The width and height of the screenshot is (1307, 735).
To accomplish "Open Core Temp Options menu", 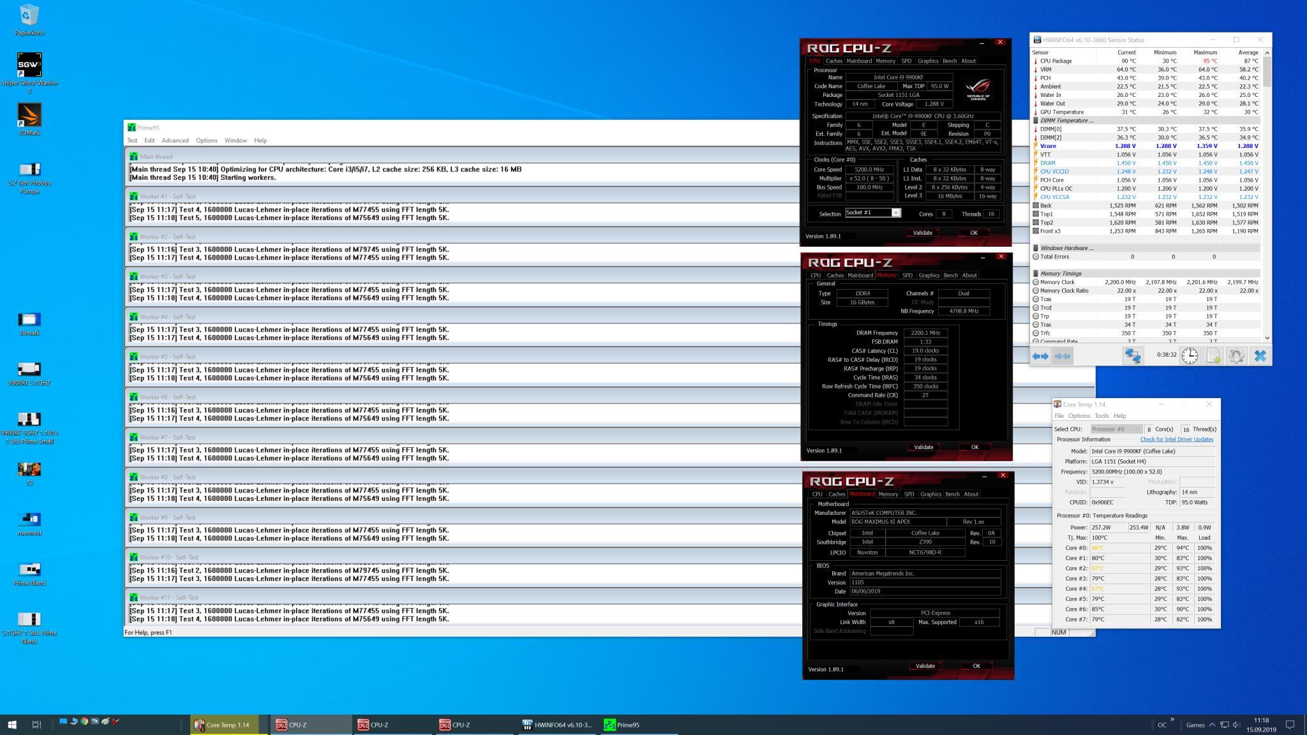I will (x=1079, y=416).
